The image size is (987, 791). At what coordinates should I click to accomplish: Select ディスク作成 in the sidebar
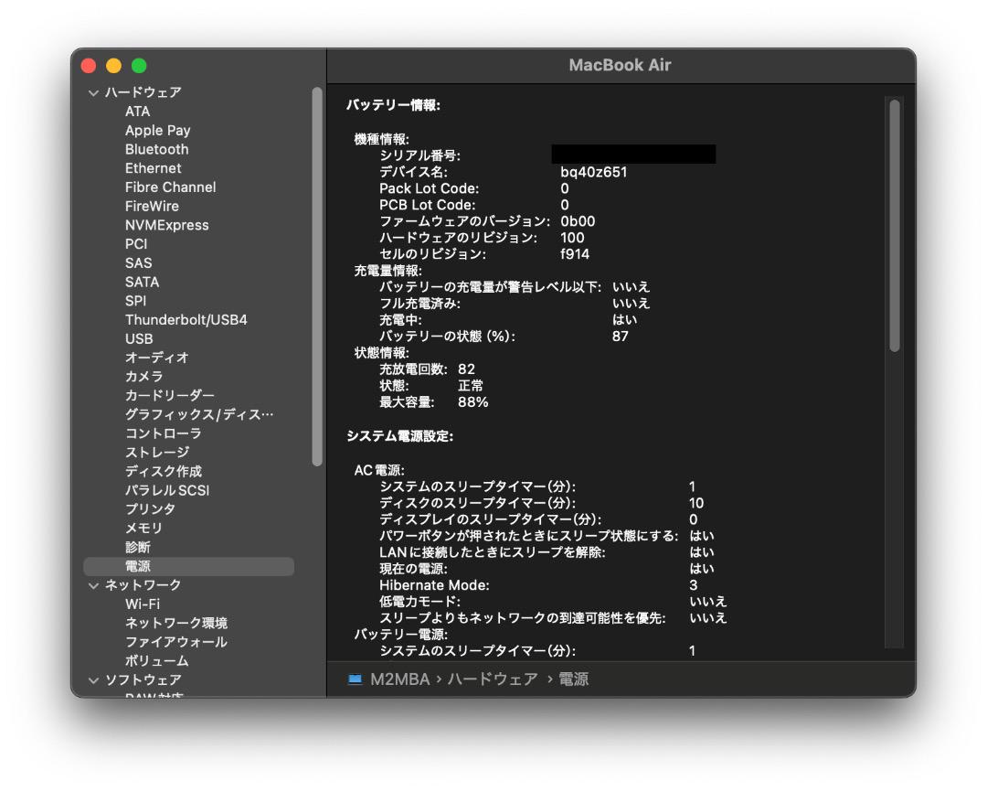click(x=163, y=471)
